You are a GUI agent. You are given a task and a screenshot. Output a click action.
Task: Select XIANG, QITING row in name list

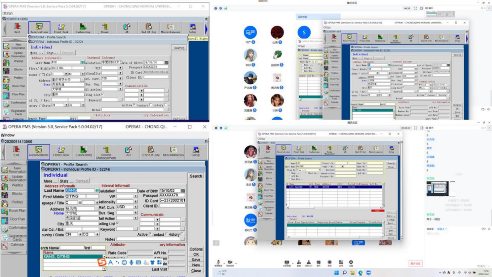(73, 256)
